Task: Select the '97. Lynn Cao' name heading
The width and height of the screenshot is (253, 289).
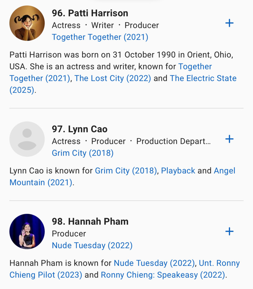Action: pos(80,129)
